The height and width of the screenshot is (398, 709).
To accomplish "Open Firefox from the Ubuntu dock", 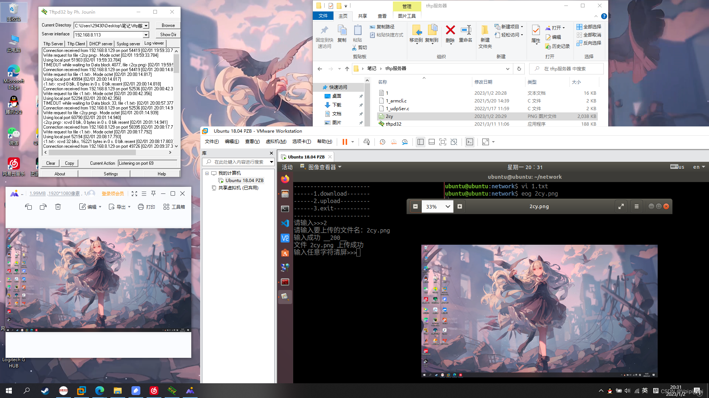I will (285, 179).
